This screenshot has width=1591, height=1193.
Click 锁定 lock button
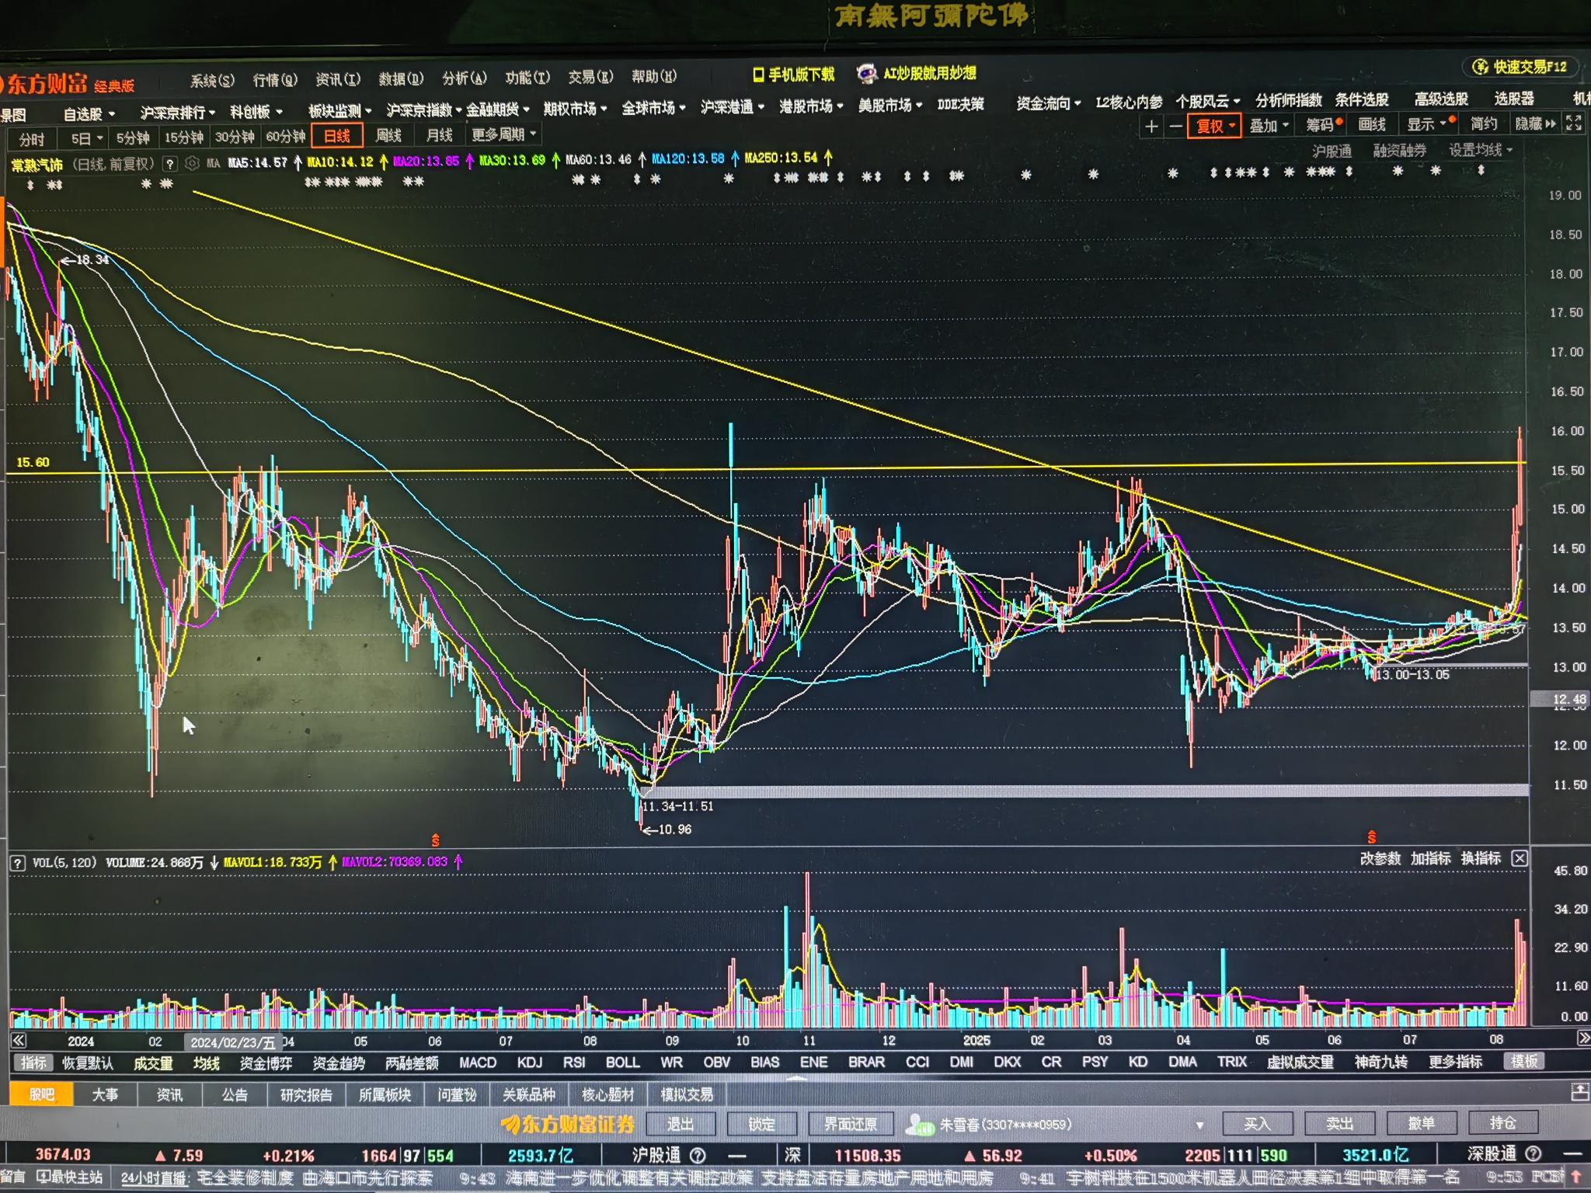[x=761, y=1124]
